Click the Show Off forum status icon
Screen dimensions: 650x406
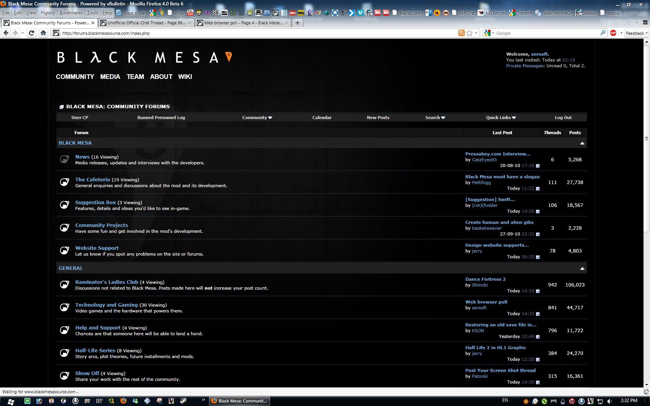[65, 376]
